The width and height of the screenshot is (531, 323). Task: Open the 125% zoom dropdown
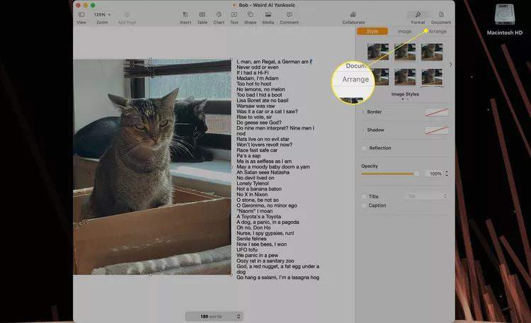click(103, 14)
